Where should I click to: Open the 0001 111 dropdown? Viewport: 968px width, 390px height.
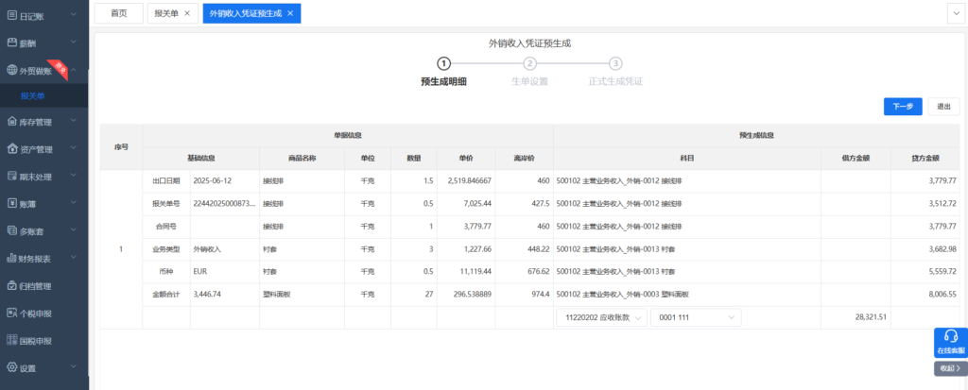[x=696, y=318]
